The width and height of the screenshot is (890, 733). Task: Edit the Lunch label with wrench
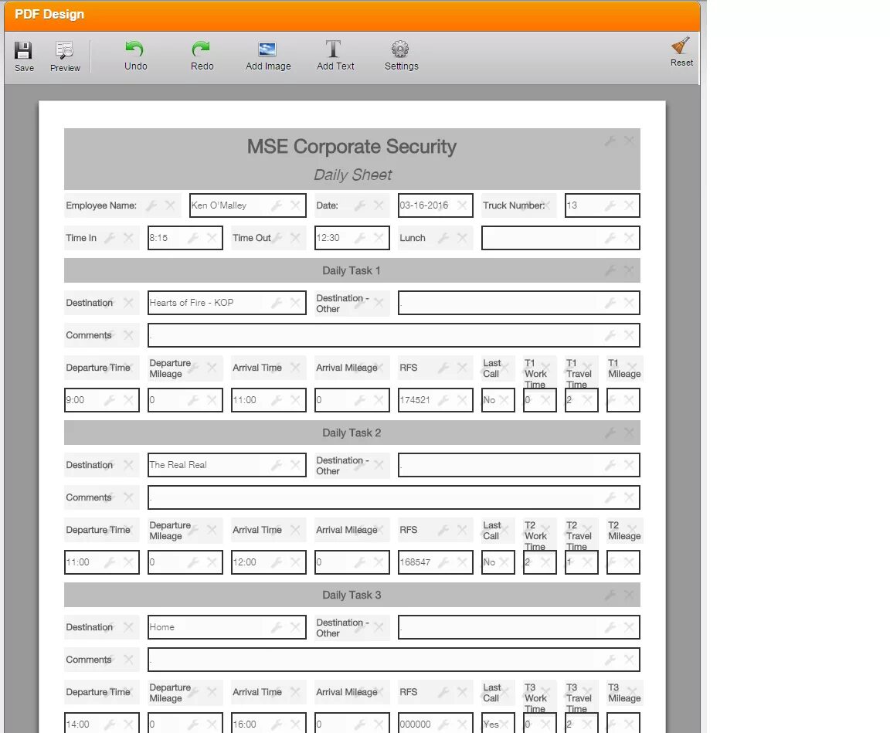tap(444, 238)
